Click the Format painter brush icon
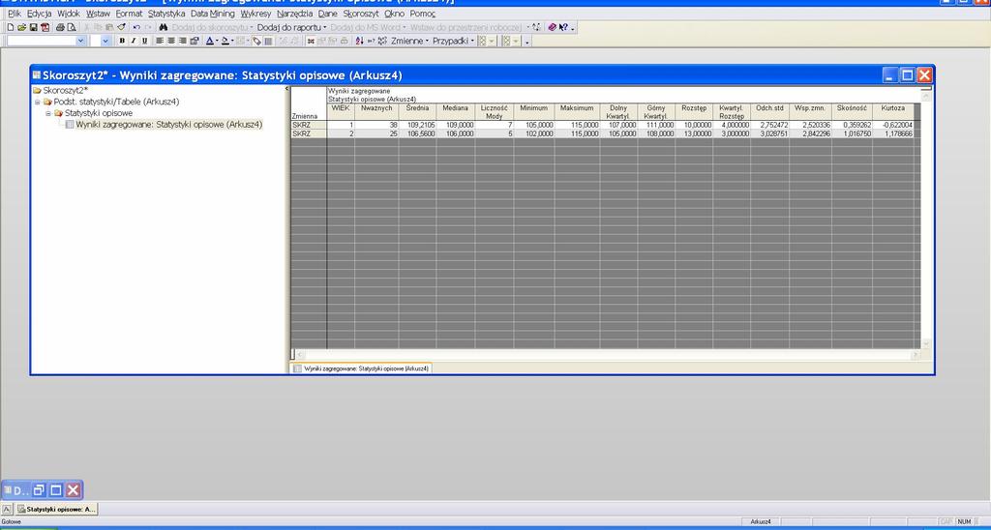Screen dimensions: 991x530 click(x=121, y=27)
